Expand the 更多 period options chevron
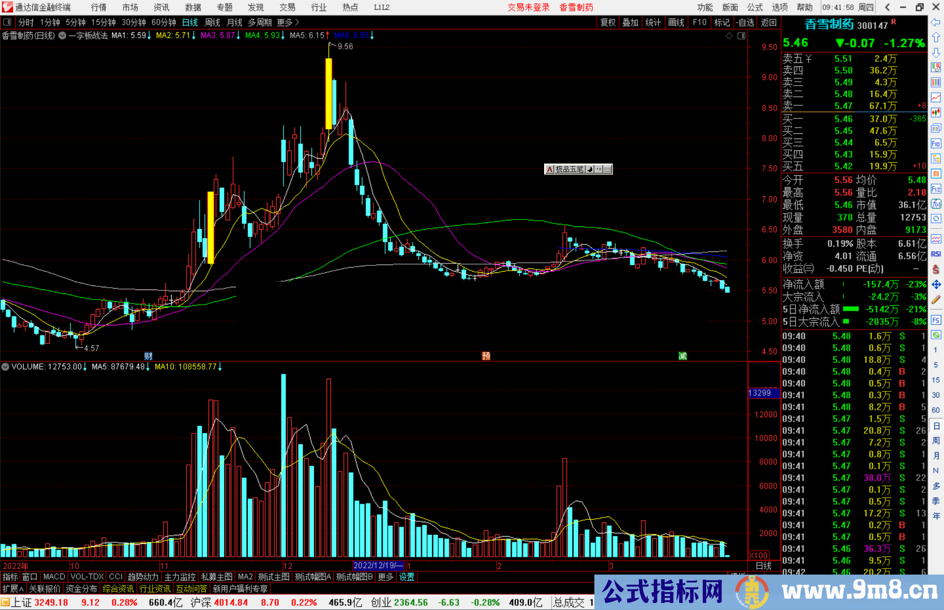This screenshot has height=610, width=944. click(x=297, y=22)
